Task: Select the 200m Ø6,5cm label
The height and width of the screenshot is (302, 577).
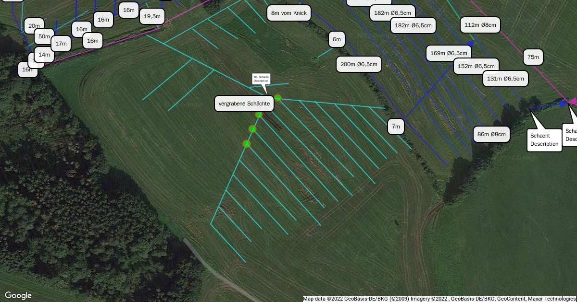Action: (x=359, y=64)
